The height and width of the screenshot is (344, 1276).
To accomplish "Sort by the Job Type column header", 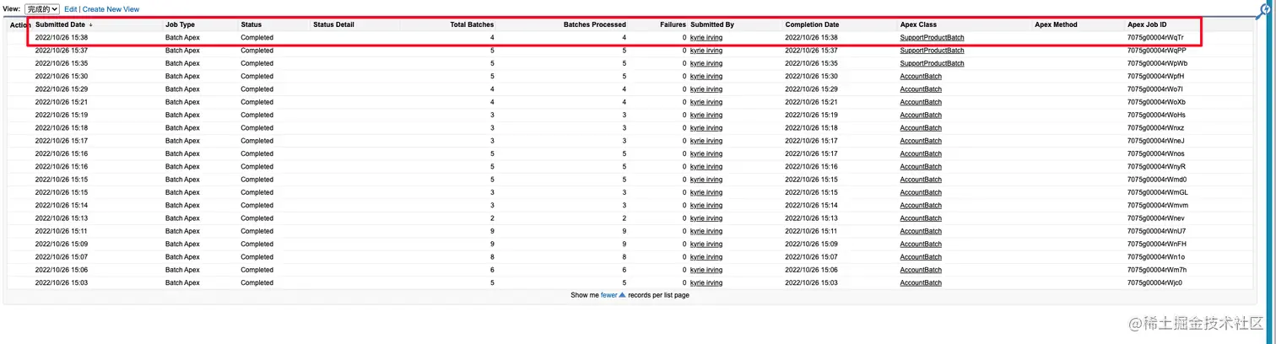I will pos(180,25).
